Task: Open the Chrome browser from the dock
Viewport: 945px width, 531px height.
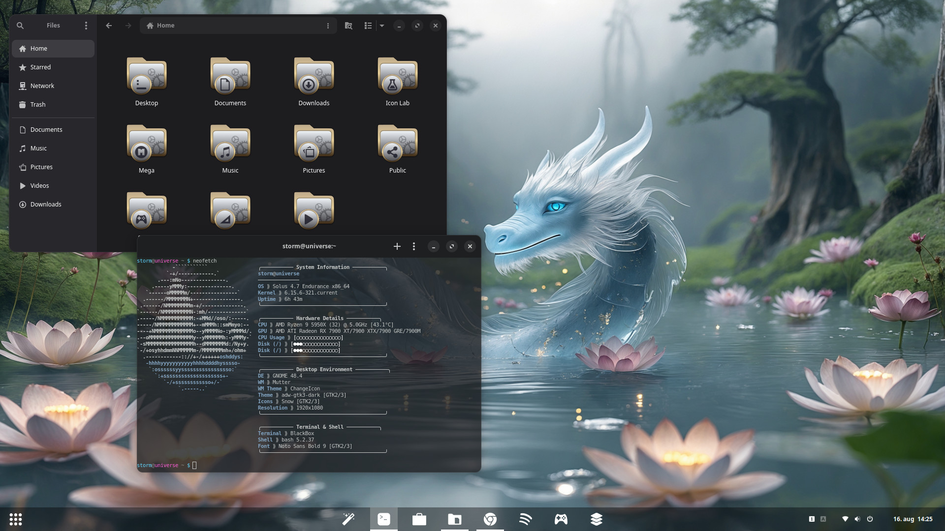Action: [490, 519]
